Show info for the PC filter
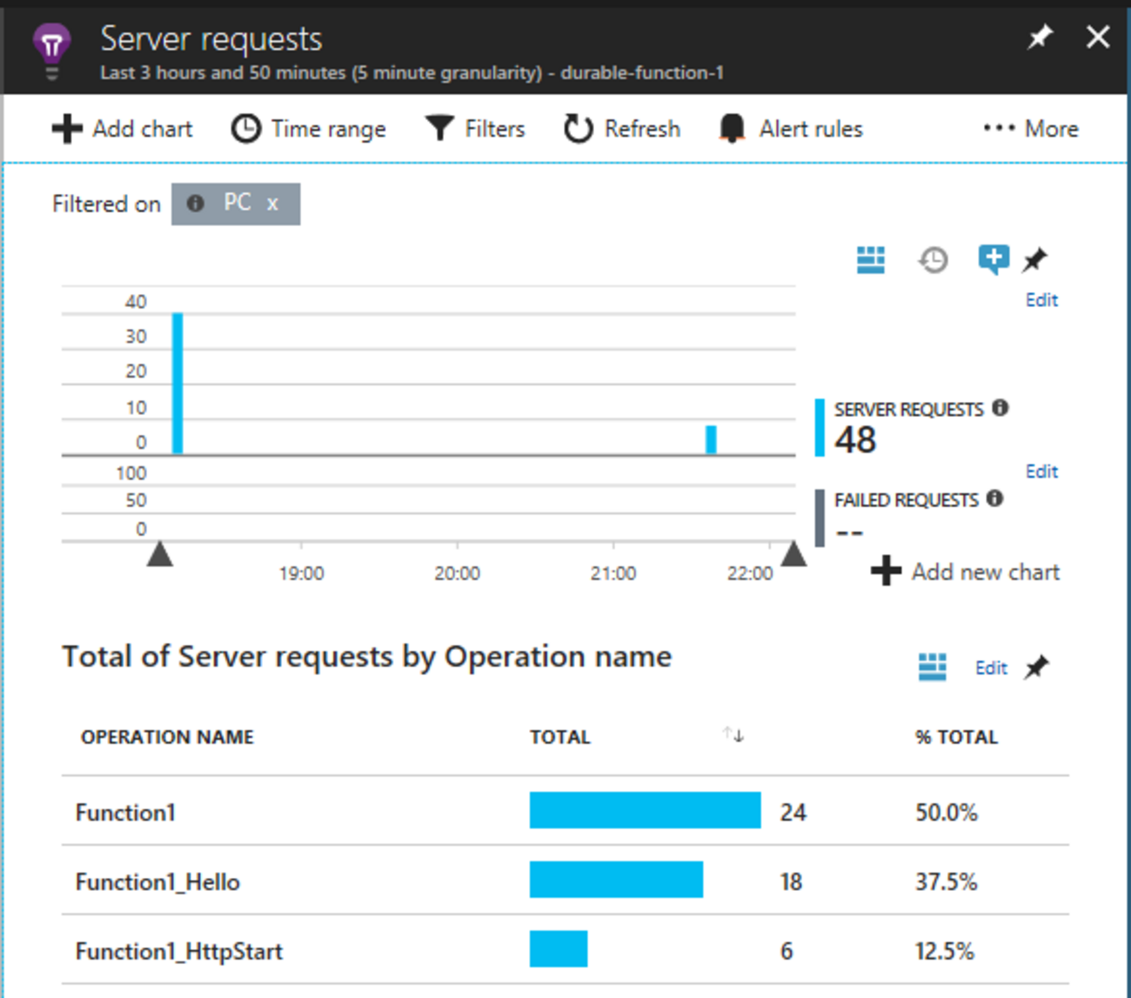The height and width of the screenshot is (998, 1131). [x=196, y=204]
